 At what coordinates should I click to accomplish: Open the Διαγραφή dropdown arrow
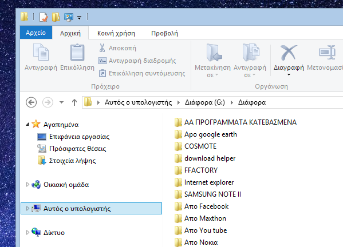(289, 75)
